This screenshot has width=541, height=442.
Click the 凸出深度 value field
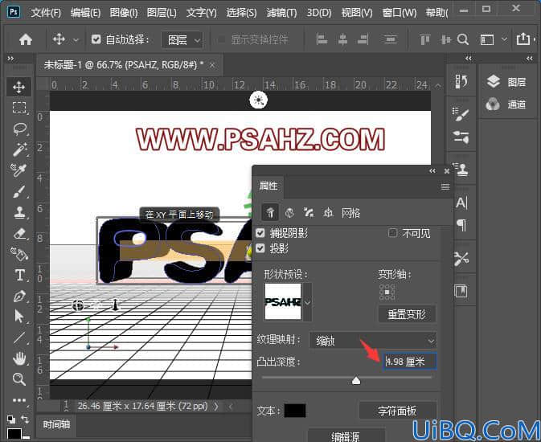pyautogui.click(x=410, y=362)
